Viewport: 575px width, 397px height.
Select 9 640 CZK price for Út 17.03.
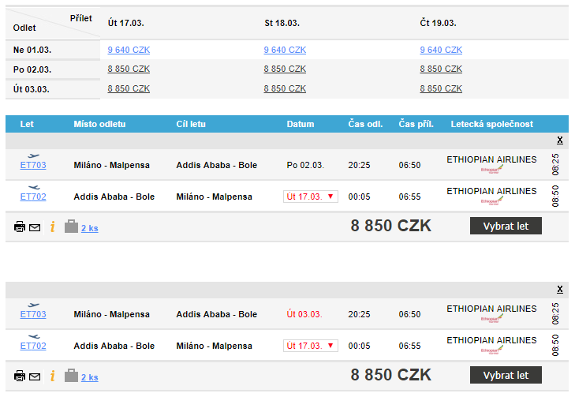click(129, 50)
